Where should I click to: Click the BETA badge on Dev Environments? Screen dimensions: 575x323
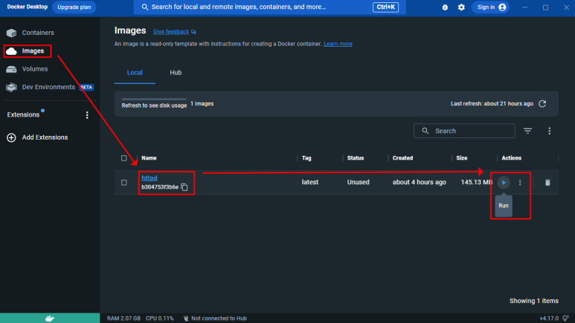pyautogui.click(x=86, y=87)
